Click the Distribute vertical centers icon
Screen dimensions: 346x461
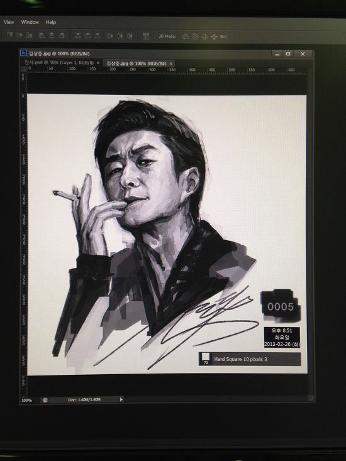[87, 36]
